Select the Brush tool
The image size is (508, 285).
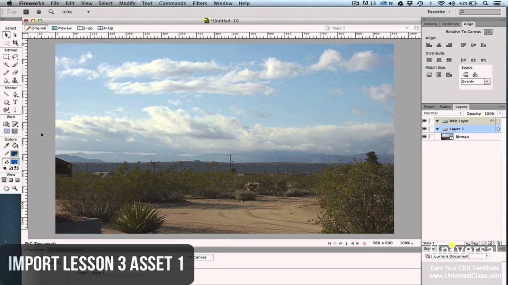click(x=15, y=65)
